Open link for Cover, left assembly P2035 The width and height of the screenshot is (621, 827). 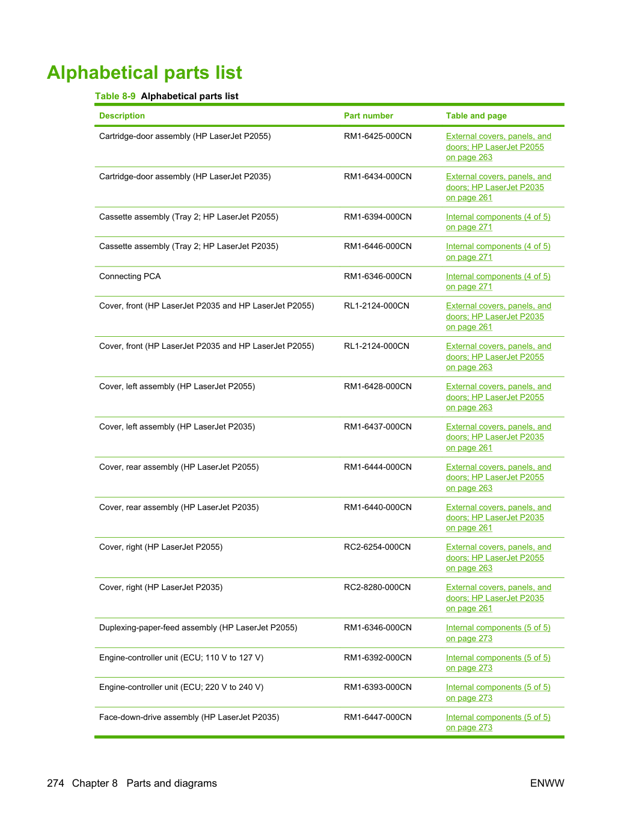(498, 437)
